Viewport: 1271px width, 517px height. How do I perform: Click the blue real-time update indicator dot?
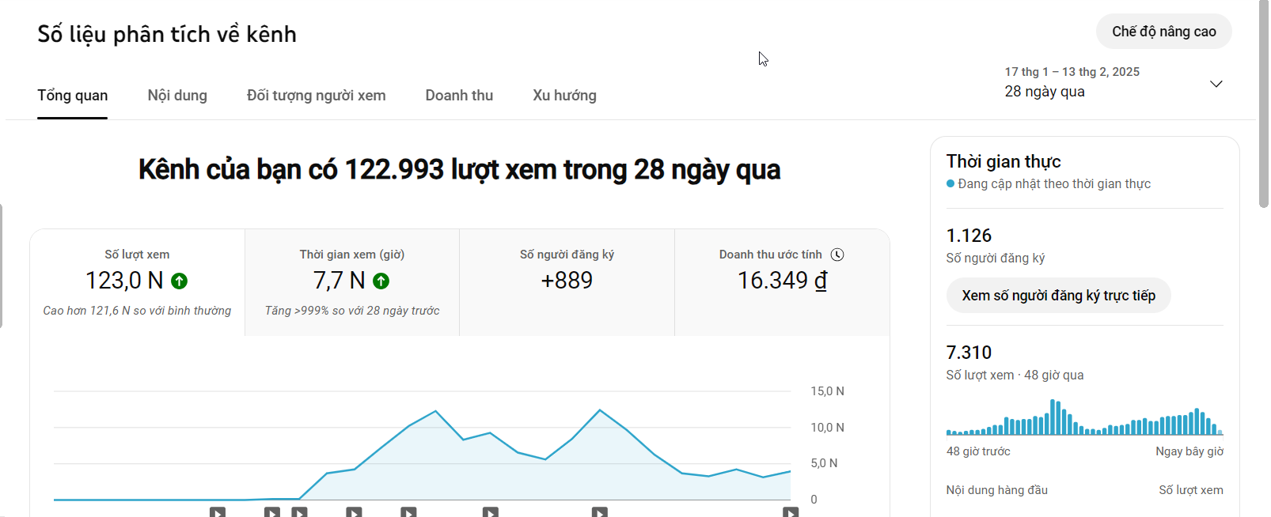coord(950,184)
